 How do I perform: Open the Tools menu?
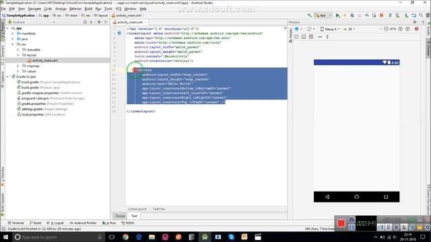tap(108, 9)
